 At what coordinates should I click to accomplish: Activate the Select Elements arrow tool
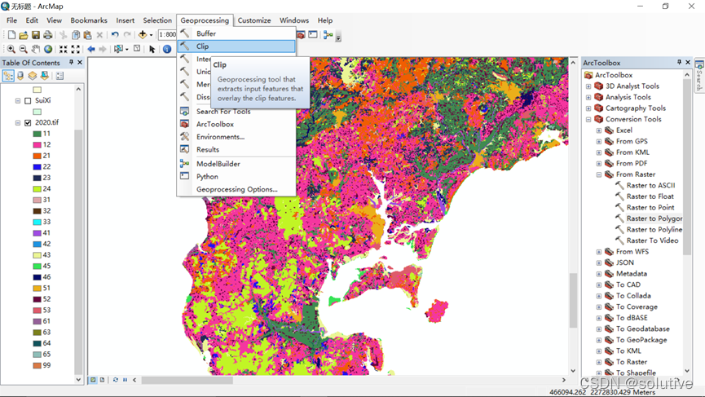152,49
